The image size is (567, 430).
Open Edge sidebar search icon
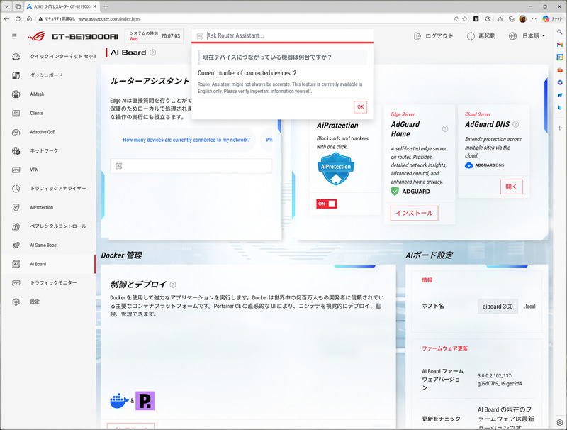click(x=560, y=32)
